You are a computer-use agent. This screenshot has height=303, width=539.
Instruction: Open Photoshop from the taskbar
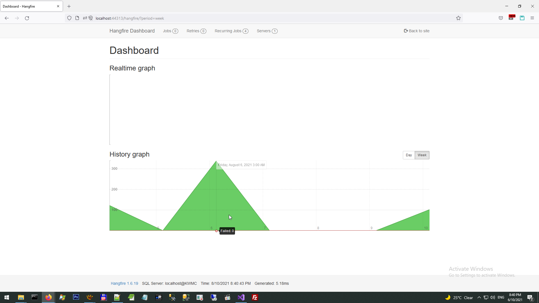76,297
